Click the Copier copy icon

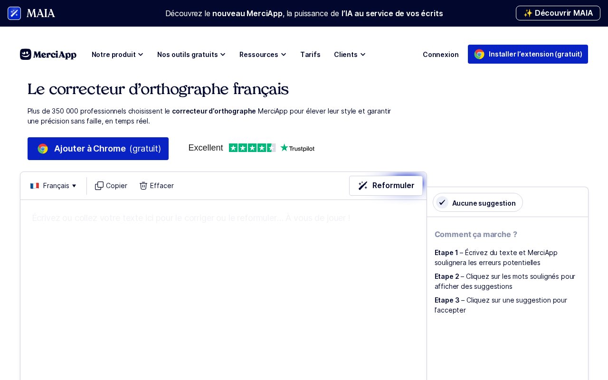[99, 186]
